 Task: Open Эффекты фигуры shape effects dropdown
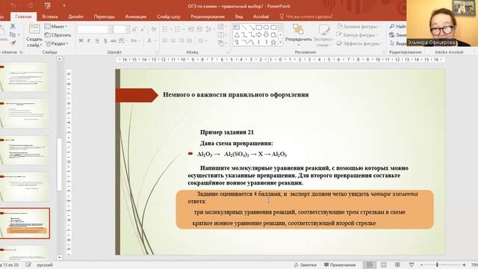pos(360,43)
